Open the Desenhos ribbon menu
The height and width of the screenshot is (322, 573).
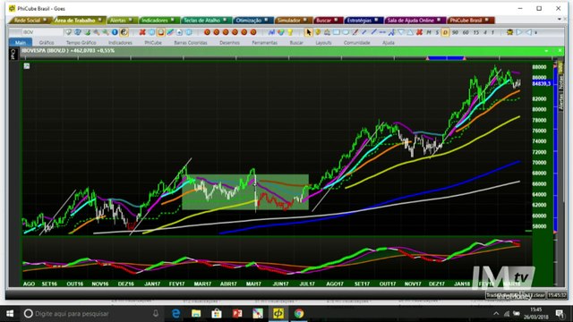[x=229, y=43]
